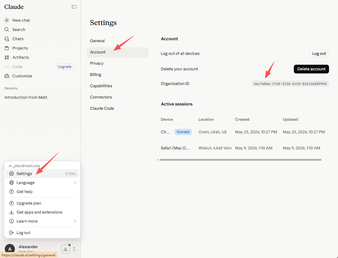This screenshot has width=338, height=258.
Task: Click the Customize toolbox icon
Action: click(7, 76)
